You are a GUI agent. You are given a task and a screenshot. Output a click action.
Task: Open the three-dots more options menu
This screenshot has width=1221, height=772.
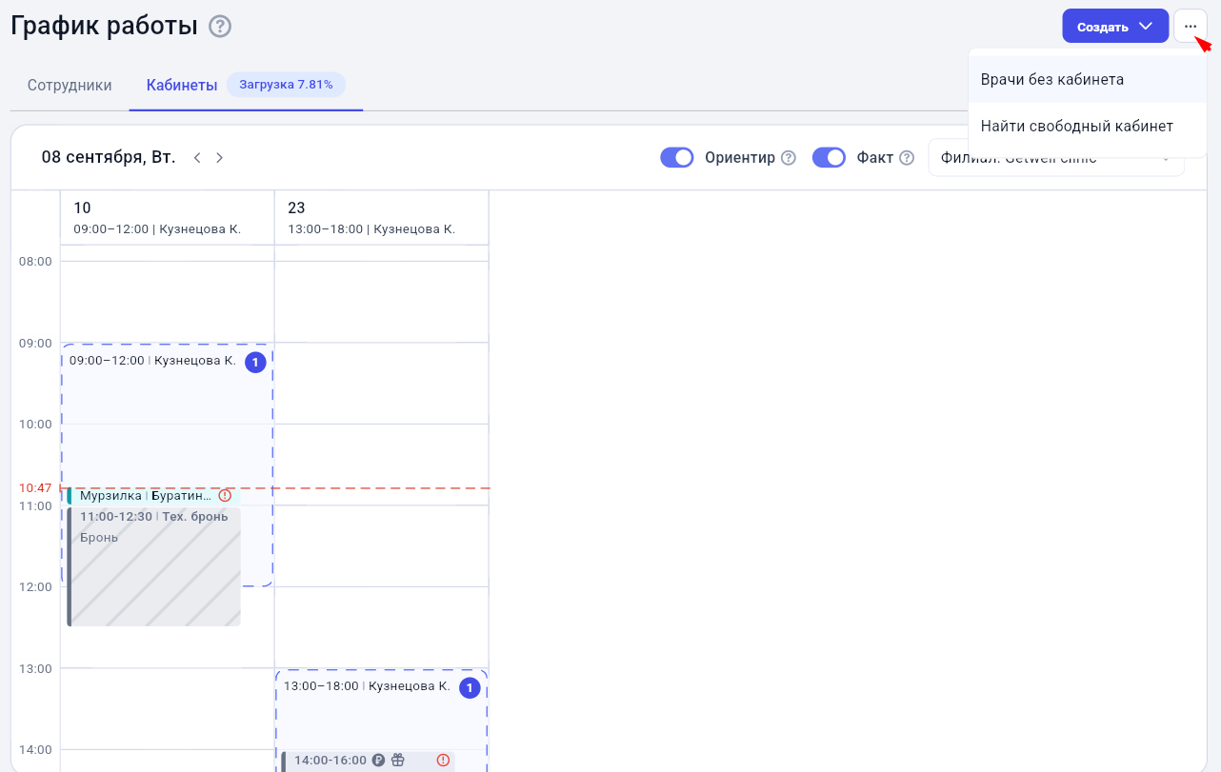[x=1191, y=26]
